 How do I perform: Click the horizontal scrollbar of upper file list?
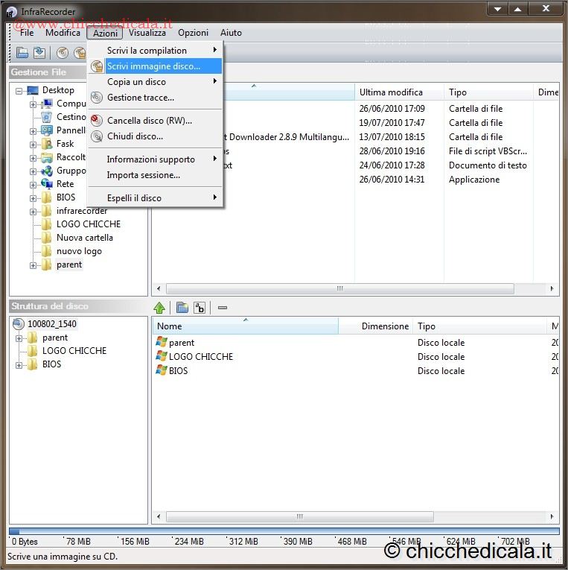click(340, 288)
